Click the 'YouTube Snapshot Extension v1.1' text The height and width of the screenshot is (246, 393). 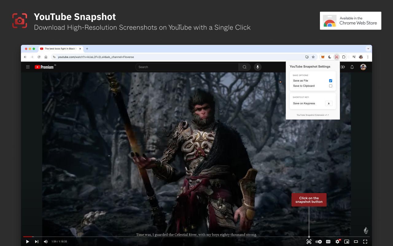tap(313, 115)
